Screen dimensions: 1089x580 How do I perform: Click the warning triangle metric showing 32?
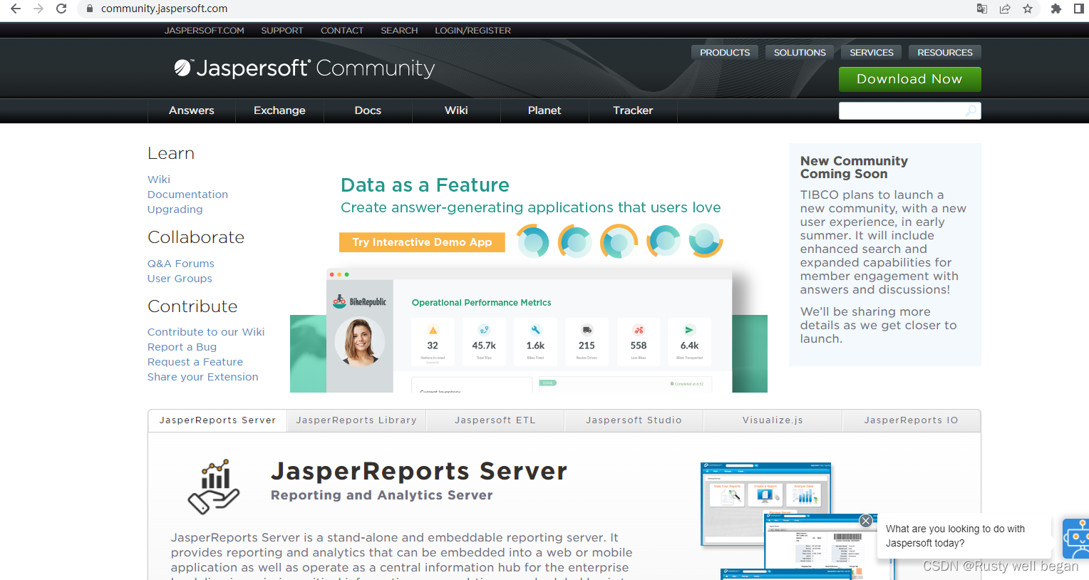click(x=433, y=330)
